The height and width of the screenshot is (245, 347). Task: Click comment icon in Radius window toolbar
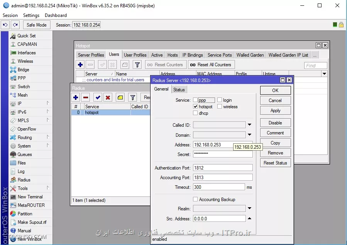tap(120, 97)
